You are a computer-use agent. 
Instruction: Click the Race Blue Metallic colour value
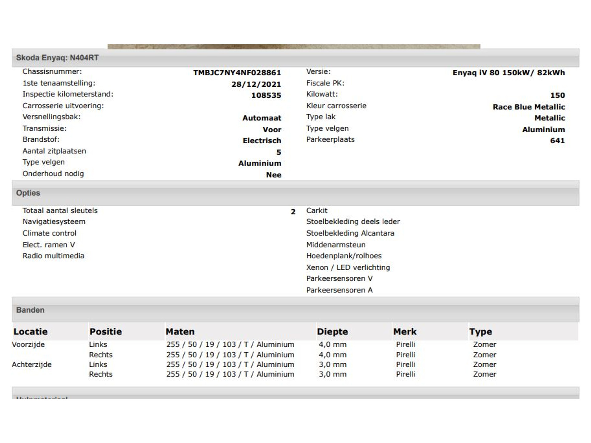click(529, 107)
